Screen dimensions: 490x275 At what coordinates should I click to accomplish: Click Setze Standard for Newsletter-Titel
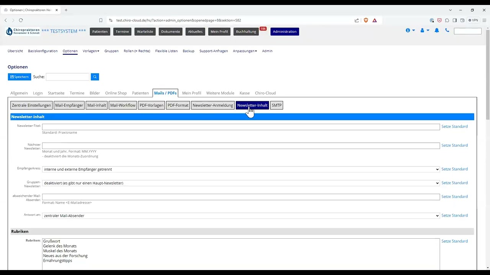(454, 126)
